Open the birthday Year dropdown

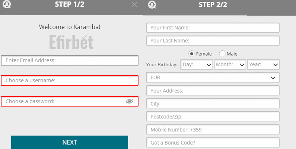pos(263,64)
